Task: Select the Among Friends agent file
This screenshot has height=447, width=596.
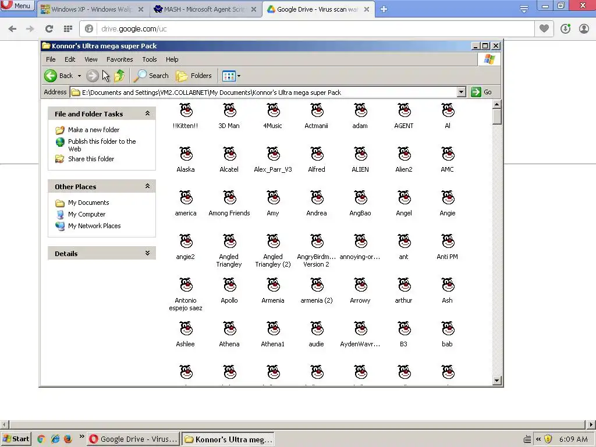Action: point(229,198)
